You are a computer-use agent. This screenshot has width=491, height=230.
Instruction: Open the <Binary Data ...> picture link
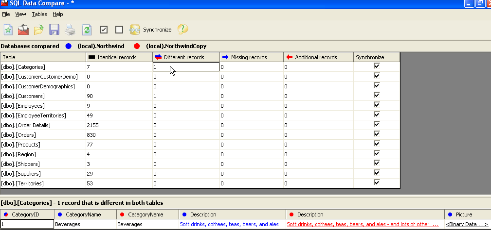[467, 224]
